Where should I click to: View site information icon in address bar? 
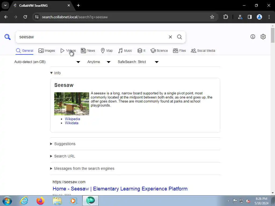[x=37, y=17]
